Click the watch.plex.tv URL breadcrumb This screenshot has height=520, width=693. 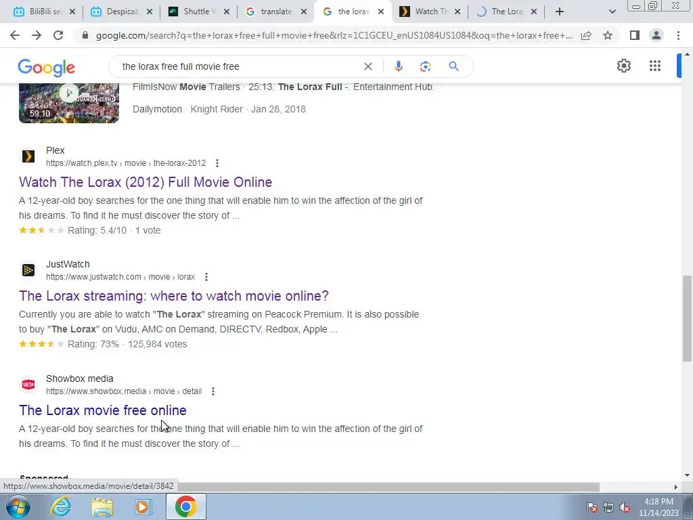126,163
